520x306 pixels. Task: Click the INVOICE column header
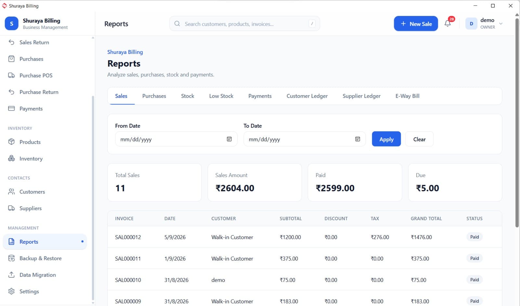click(124, 219)
